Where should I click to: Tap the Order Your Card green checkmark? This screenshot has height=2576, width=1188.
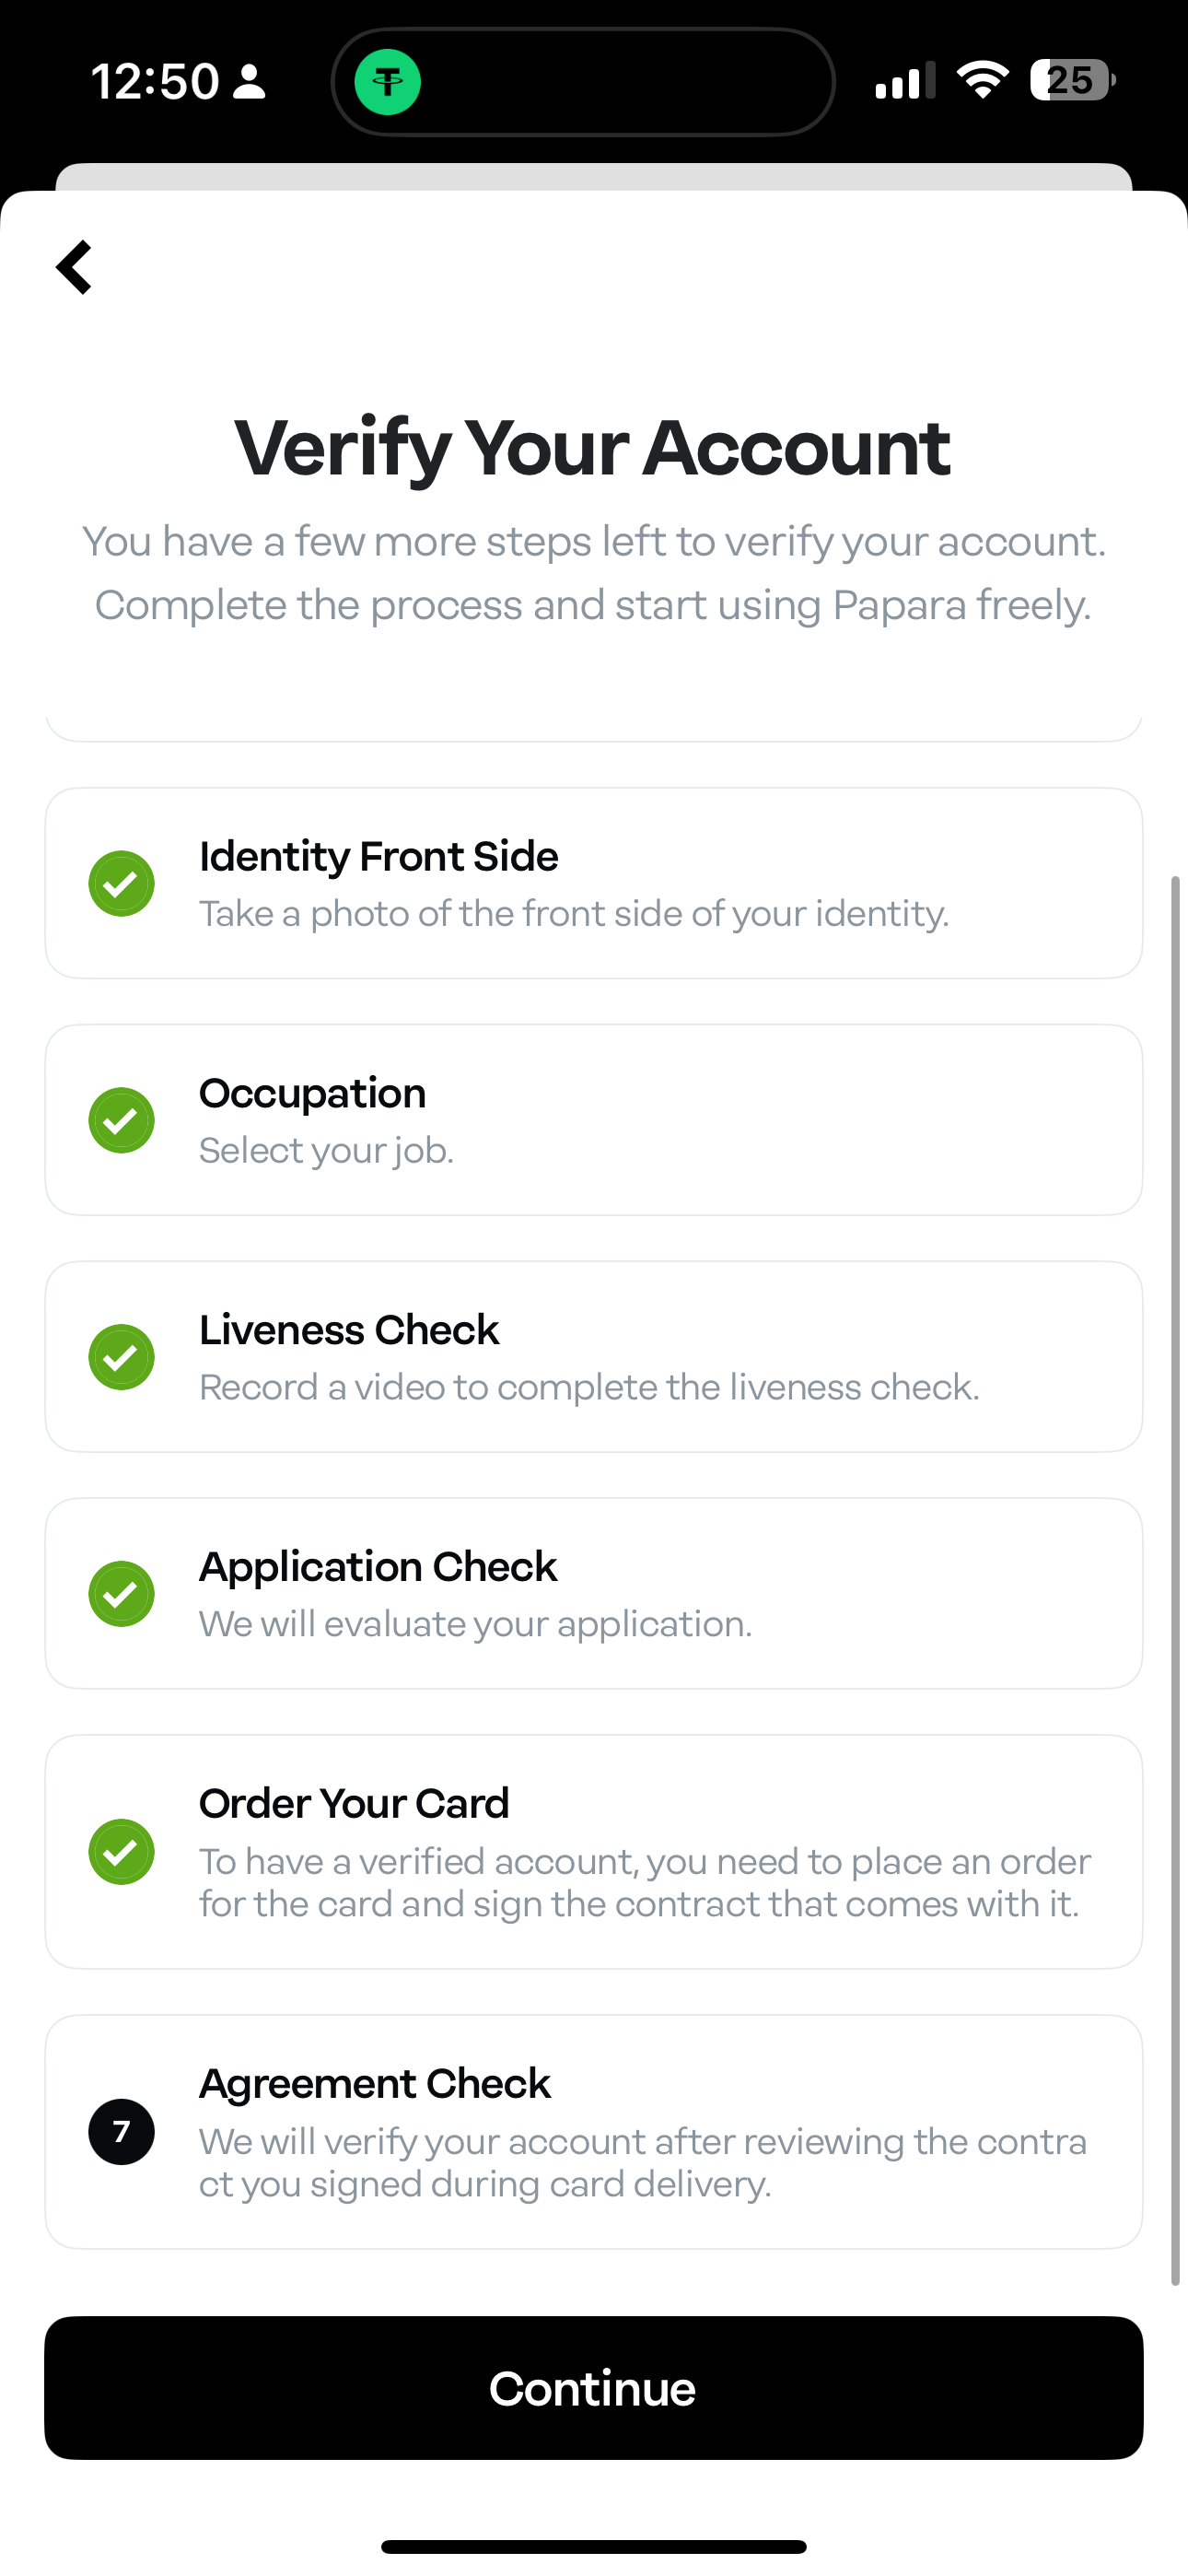tap(121, 1852)
